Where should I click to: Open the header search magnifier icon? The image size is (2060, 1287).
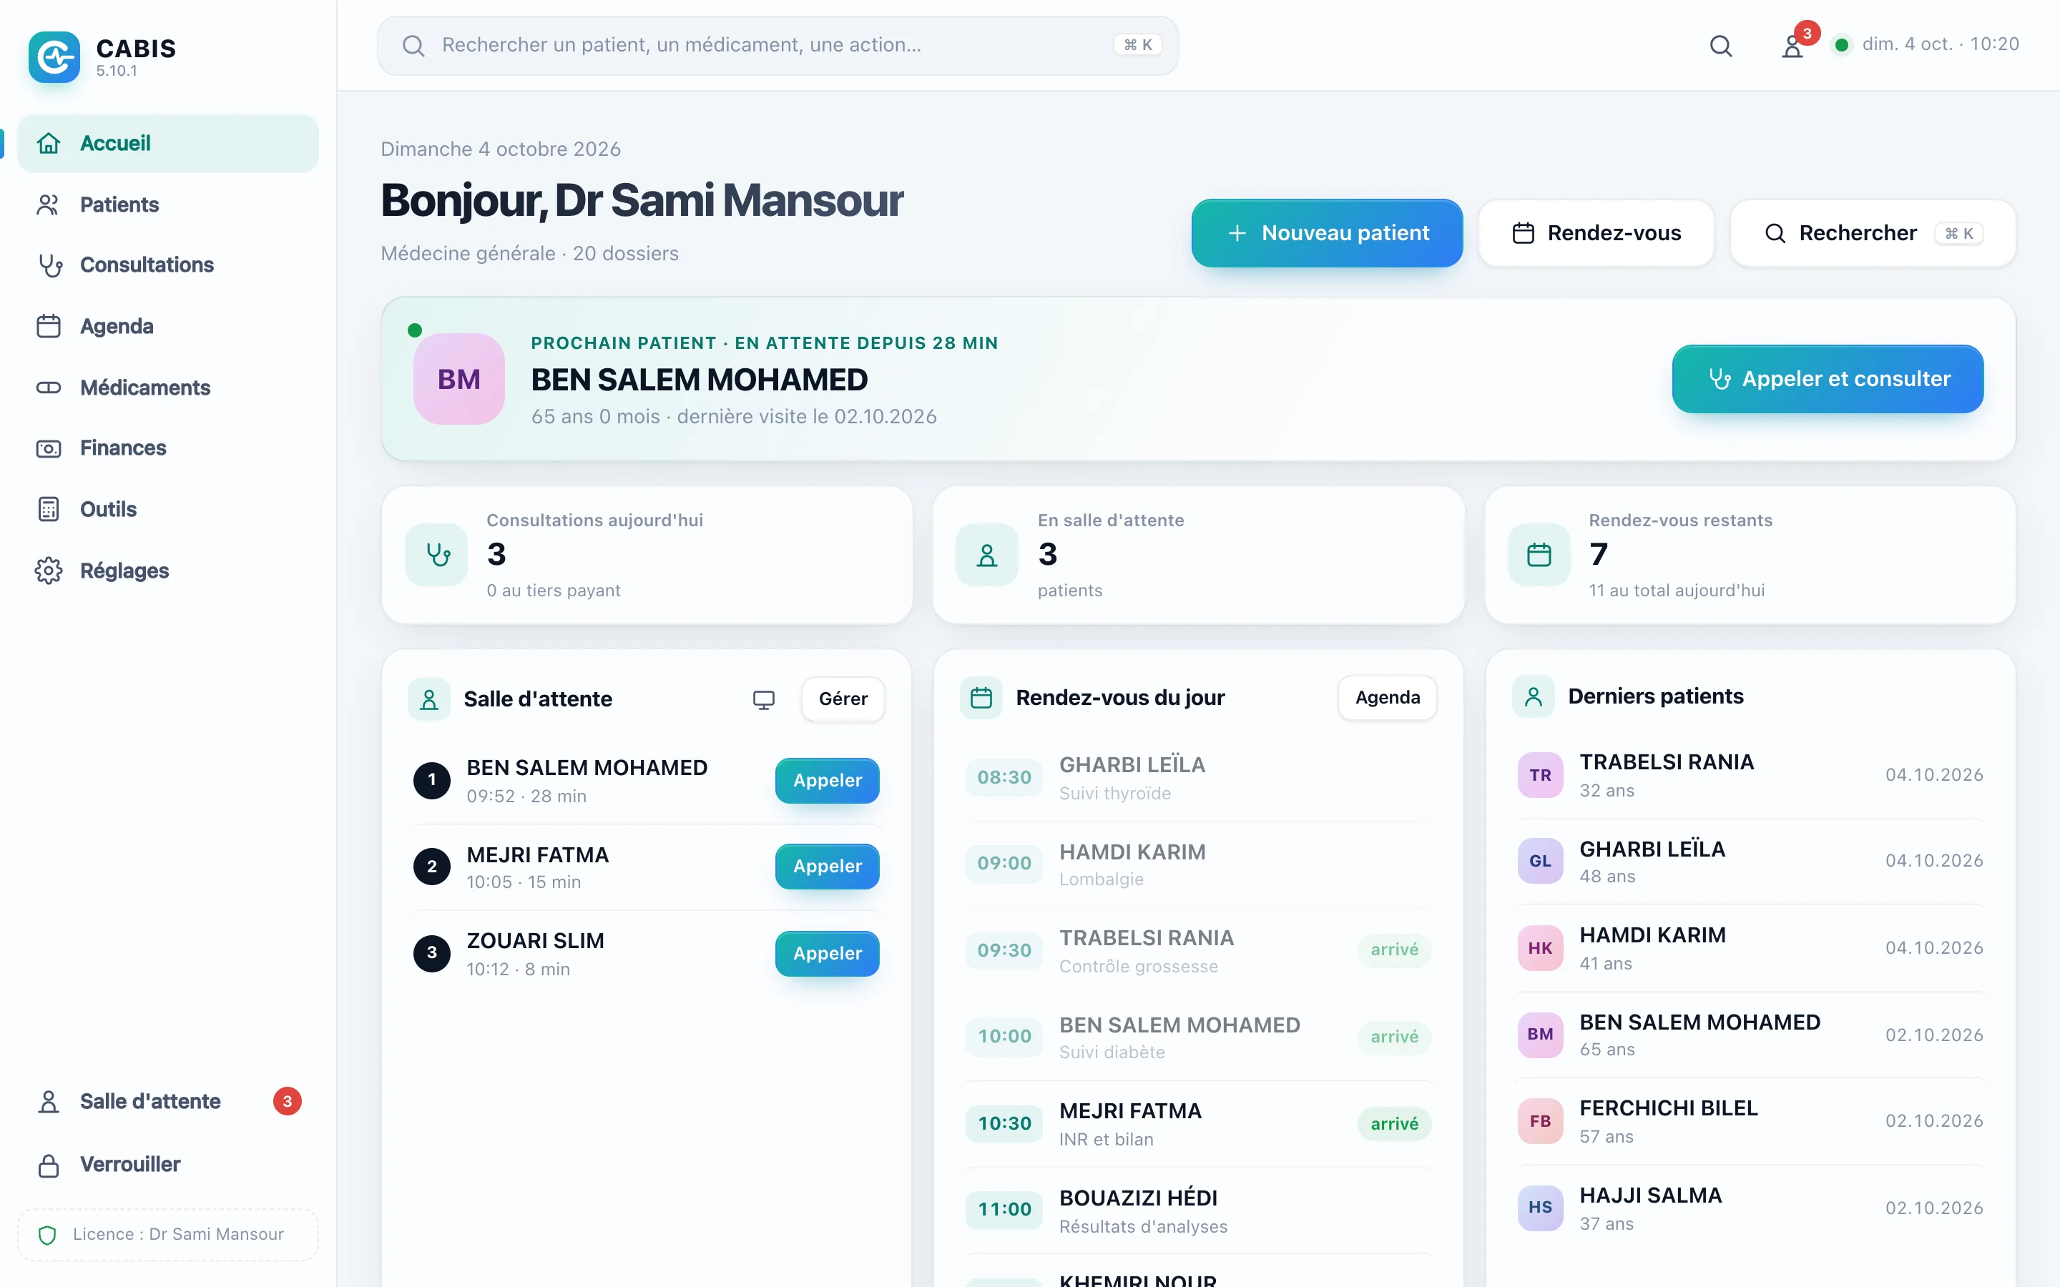pyautogui.click(x=1720, y=45)
